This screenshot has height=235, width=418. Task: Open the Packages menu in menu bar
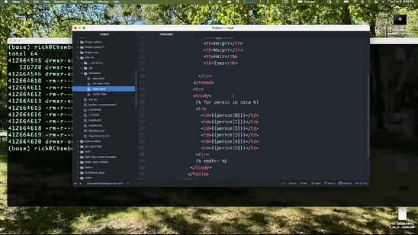[87, 1]
